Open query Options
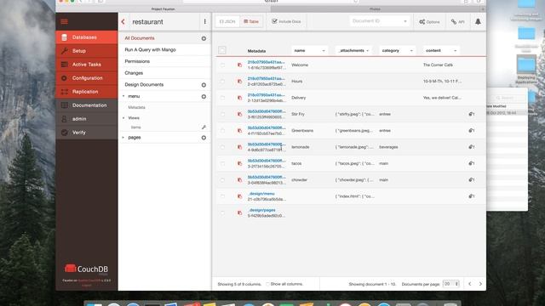The width and height of the screenshot is (545, 306). click(429, 21)
